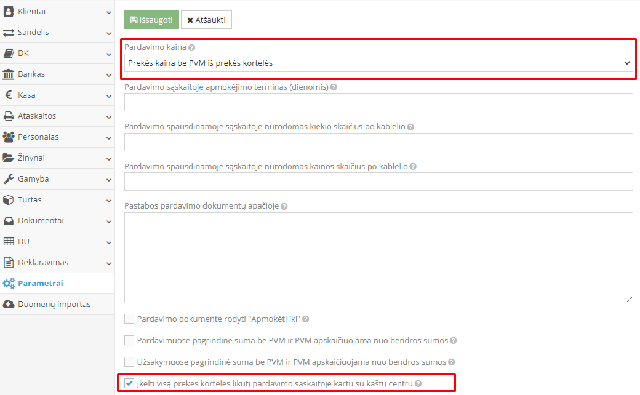The image size is (640, 395).
Task: Enable 'Pardavimo dokumente rodyti Apmokėti iki' checkbox
Action: click(x=129, y=319)
